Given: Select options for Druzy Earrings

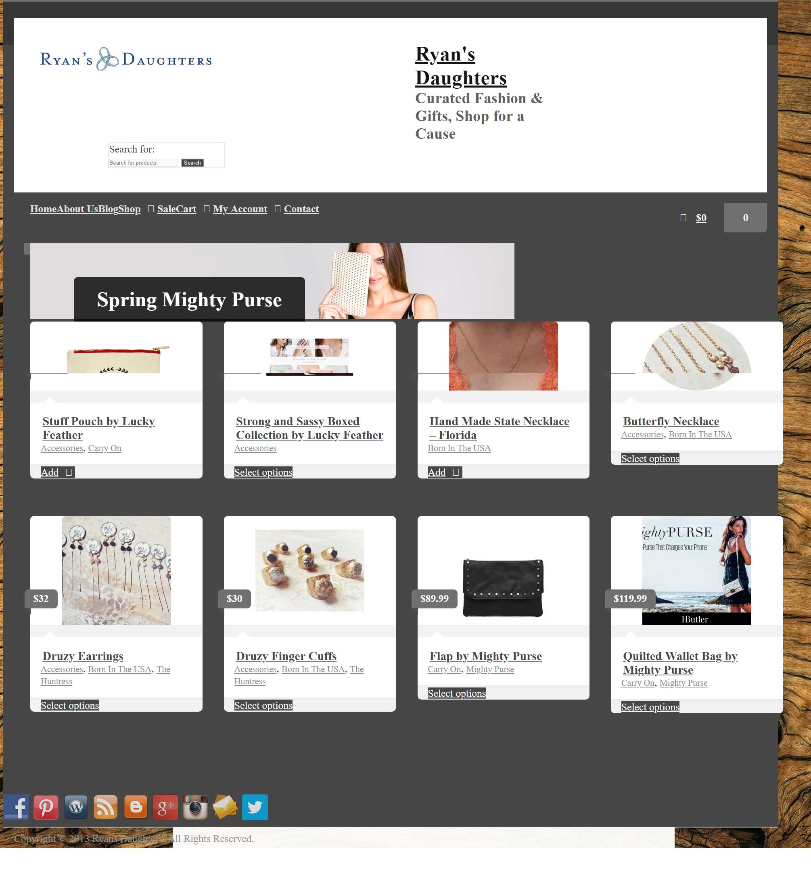Looking at the screenshot, I should (x=70, y=706).
